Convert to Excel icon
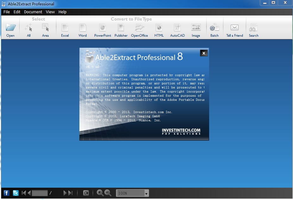The height and width of the screenshot is (200, 293). tap(65, 27)
